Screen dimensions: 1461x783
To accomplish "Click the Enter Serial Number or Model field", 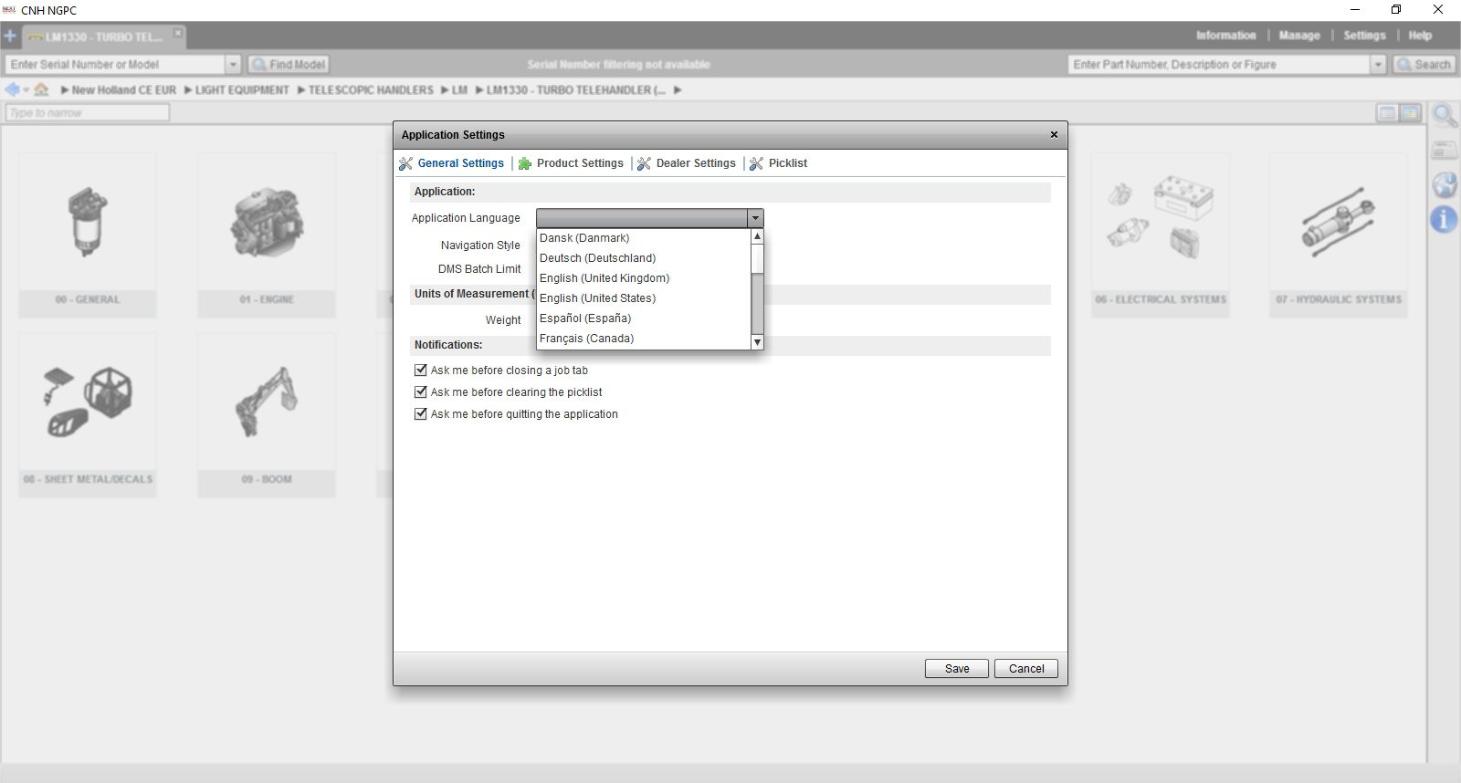I will 115,64.
